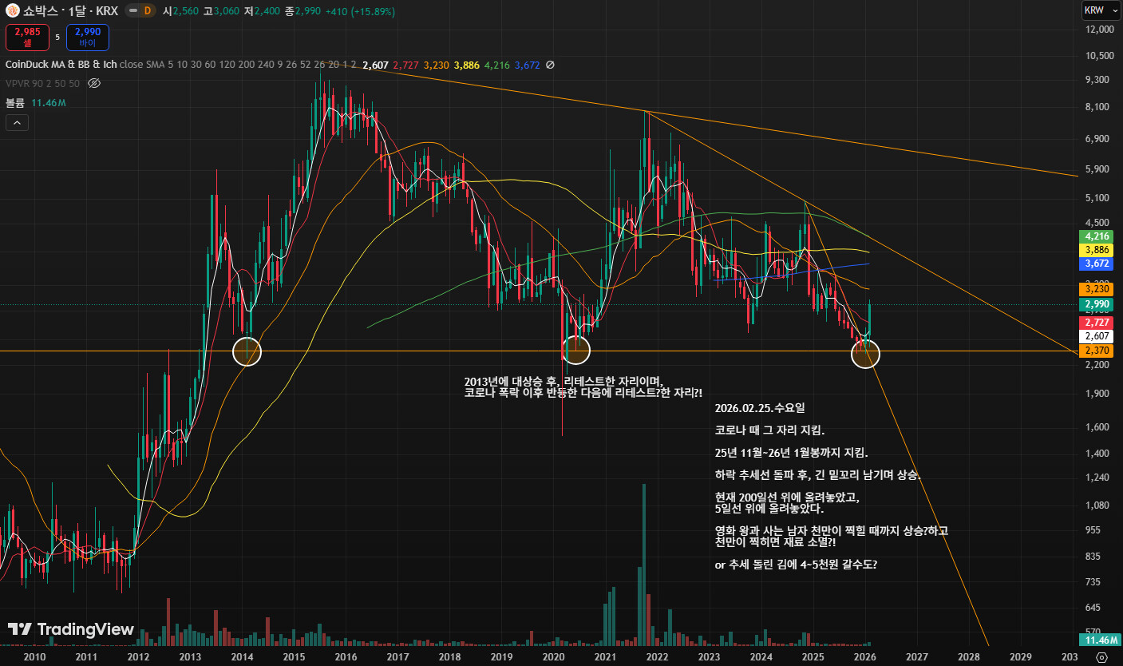Click the 쇼박스 symbol logo icon
Screen dimensions: 1123x666
(12, 12)
